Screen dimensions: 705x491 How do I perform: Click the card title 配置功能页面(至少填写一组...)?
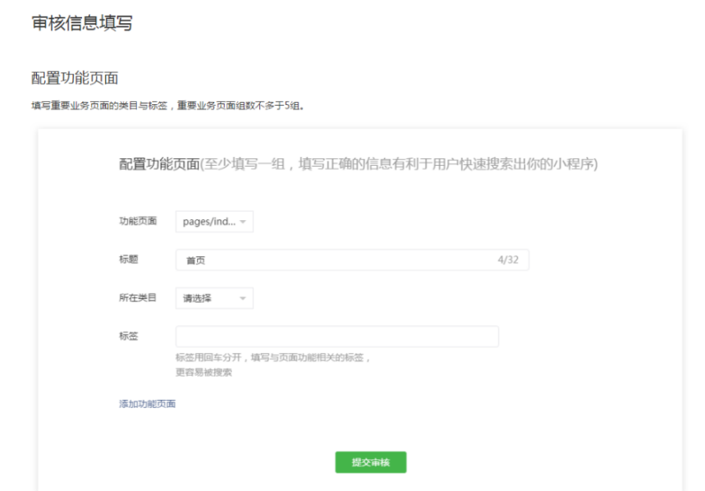(x=359, y=164)
